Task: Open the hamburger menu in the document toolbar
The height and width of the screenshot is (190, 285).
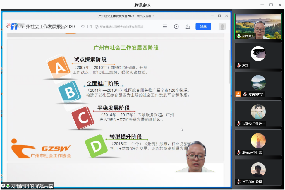Action: click(165, 27)
